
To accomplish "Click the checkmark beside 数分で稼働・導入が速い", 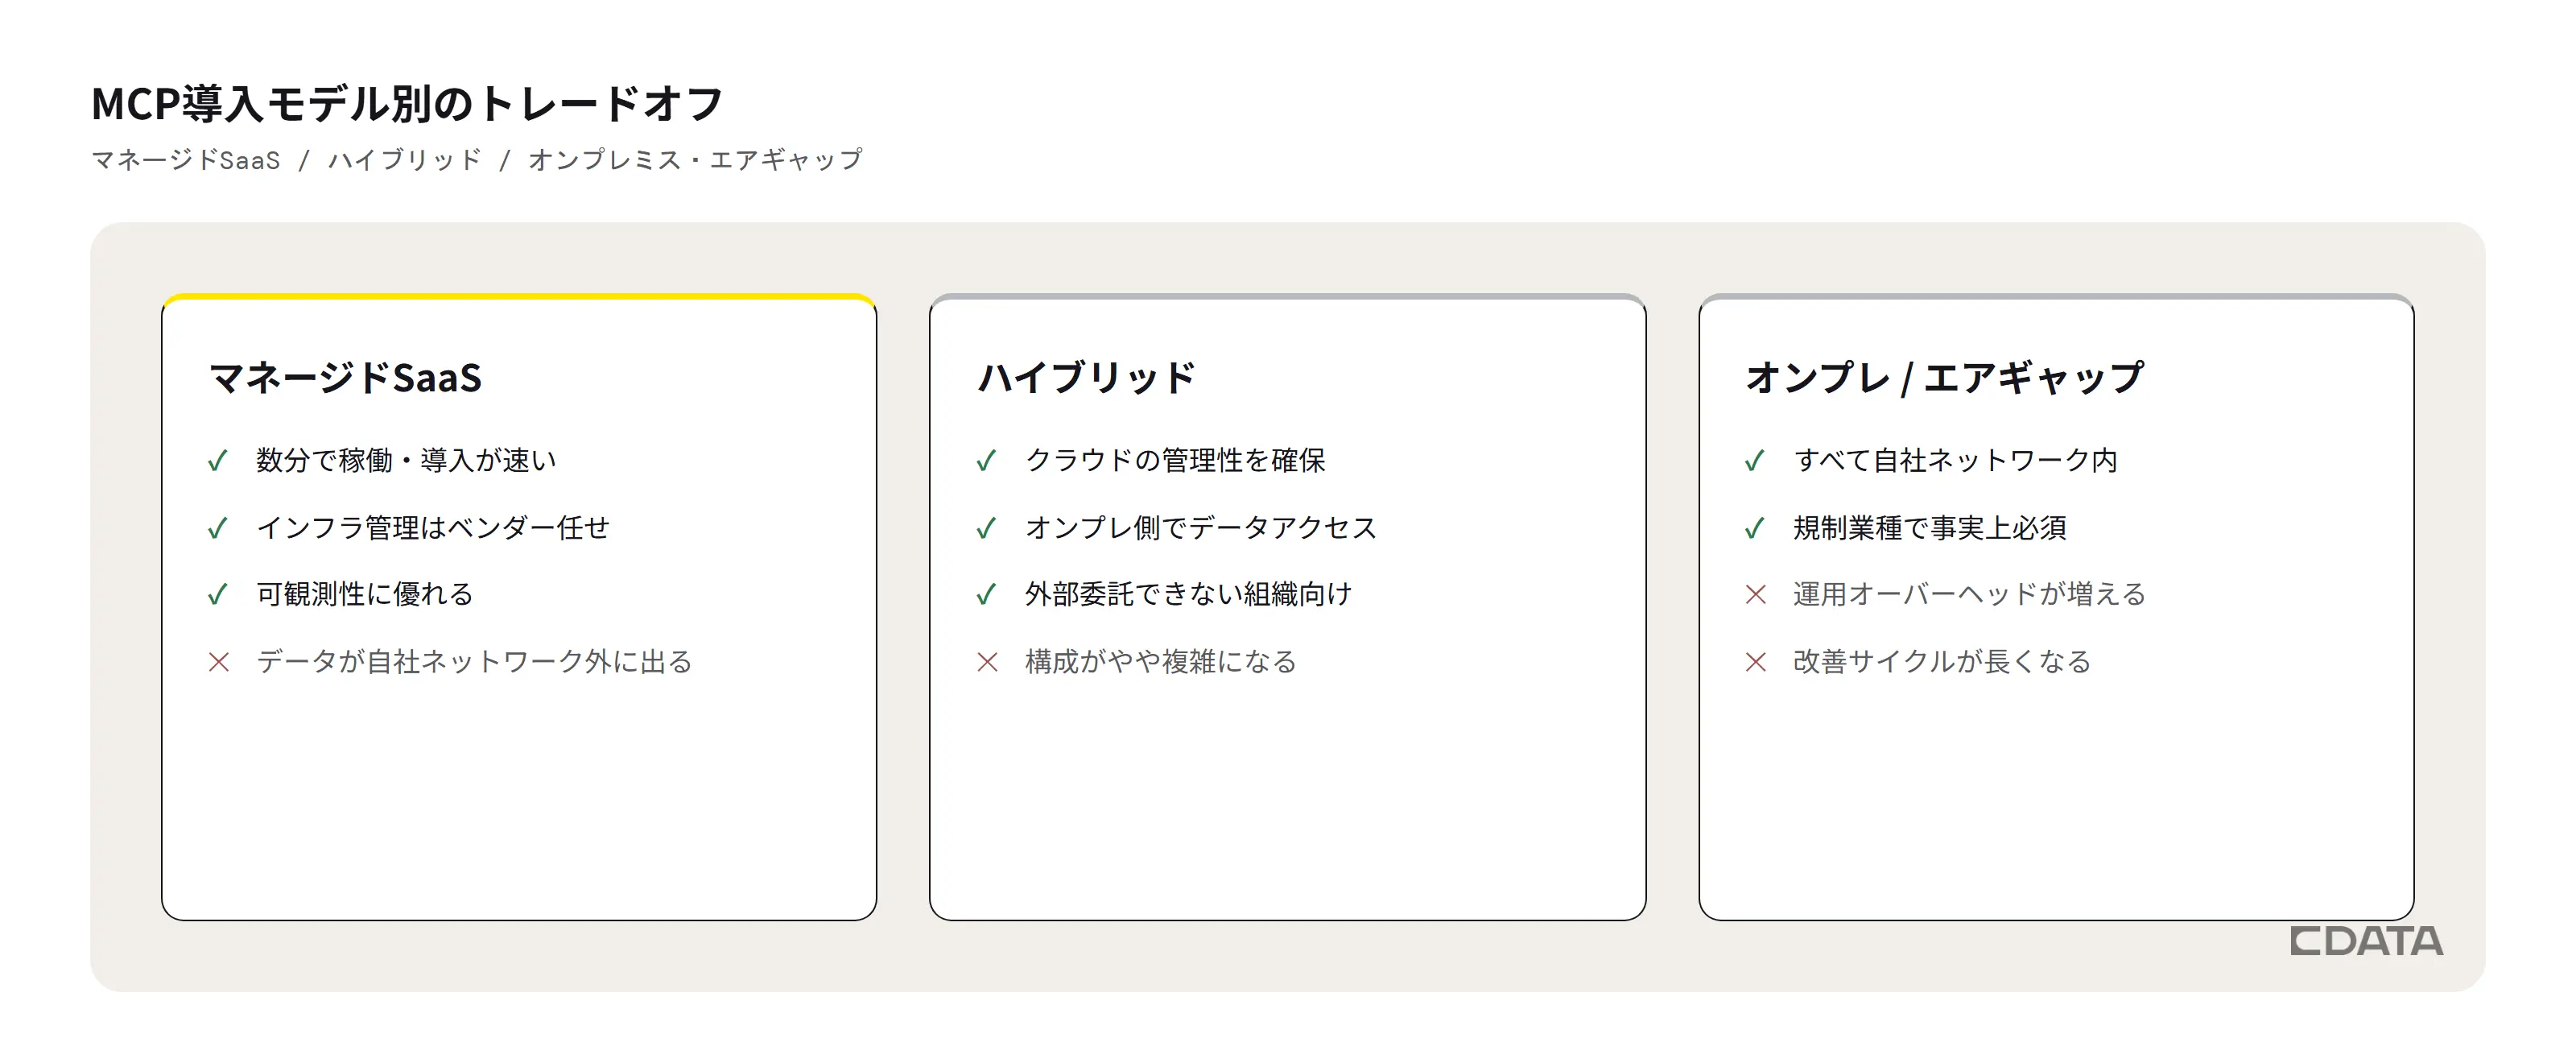I will 218,461.
